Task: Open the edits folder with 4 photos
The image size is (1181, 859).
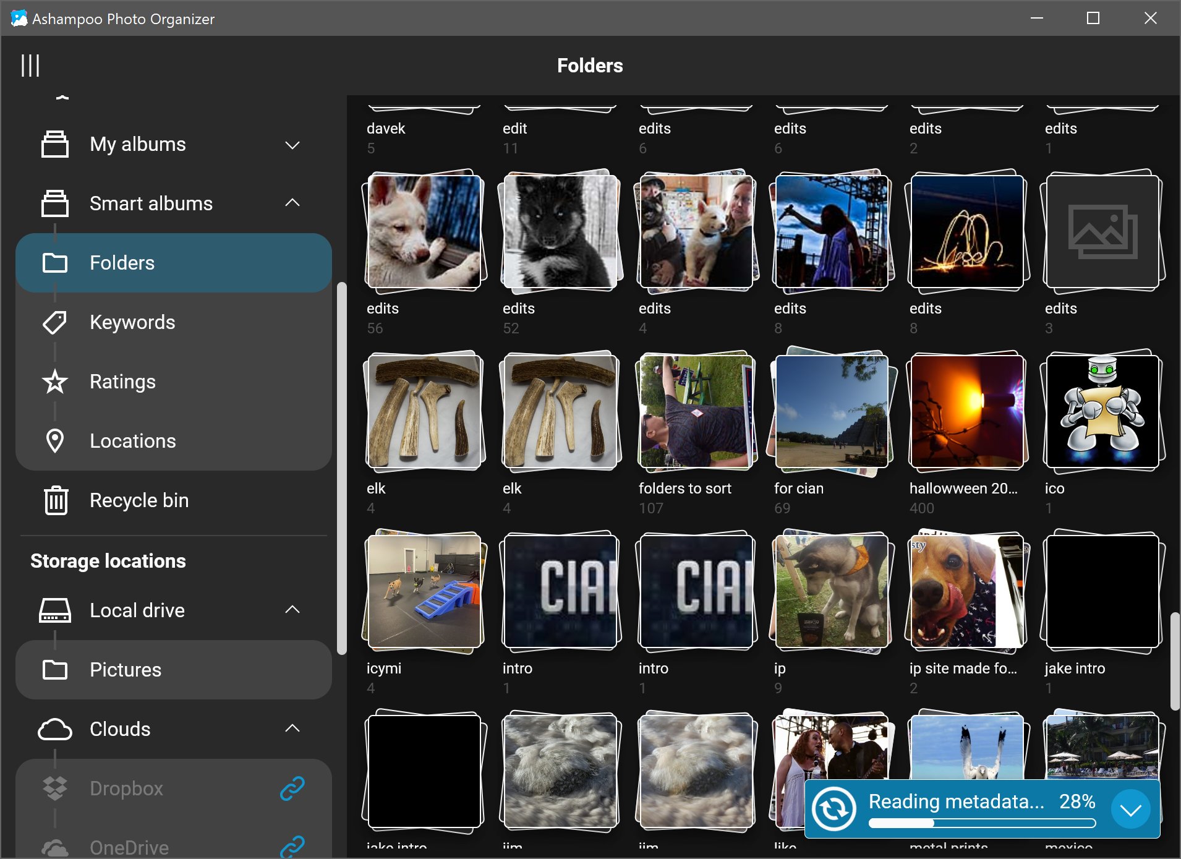Action: pyautogui.click(x=696, y=231)
